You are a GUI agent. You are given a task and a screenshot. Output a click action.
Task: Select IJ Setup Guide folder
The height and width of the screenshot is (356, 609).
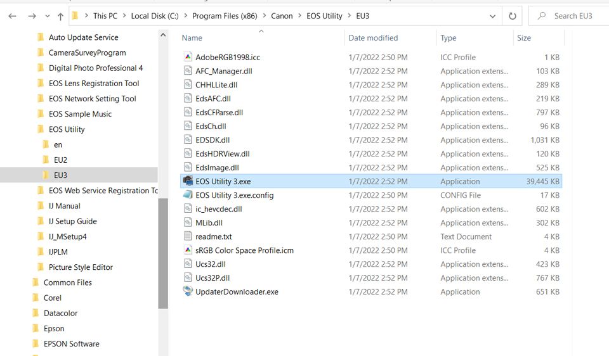pos(72,221)
